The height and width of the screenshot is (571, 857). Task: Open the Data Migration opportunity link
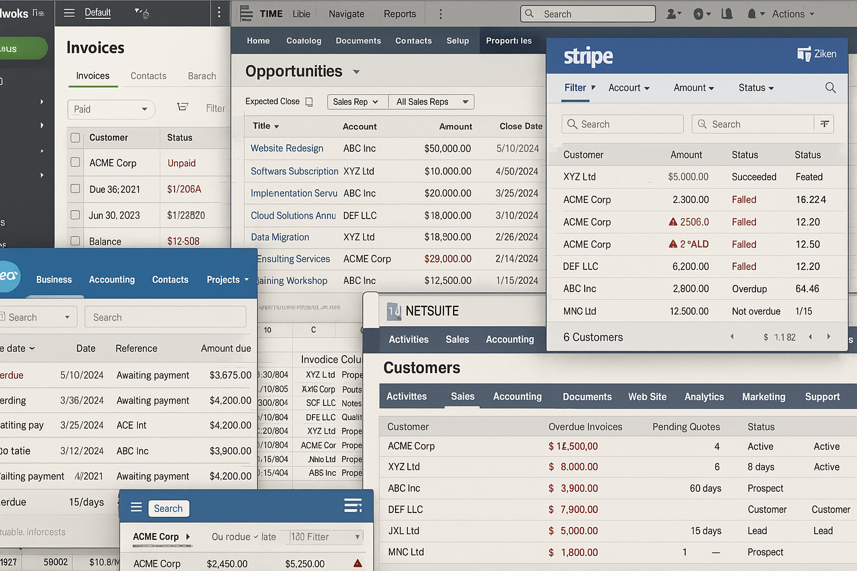click(x=280, y=237)
